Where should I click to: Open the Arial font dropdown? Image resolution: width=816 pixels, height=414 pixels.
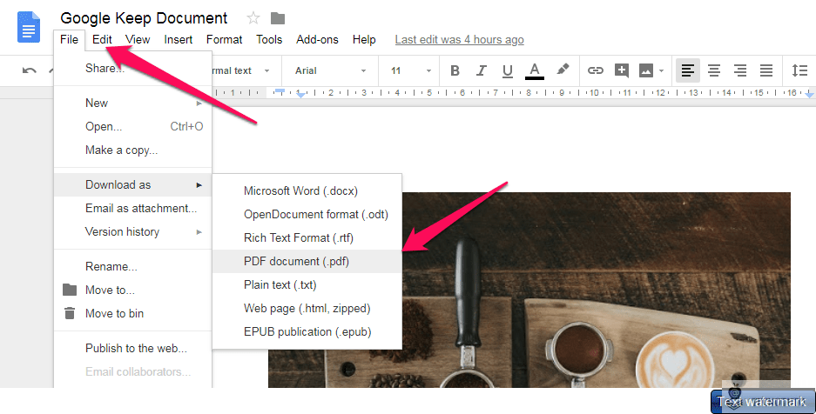point(330,70)
